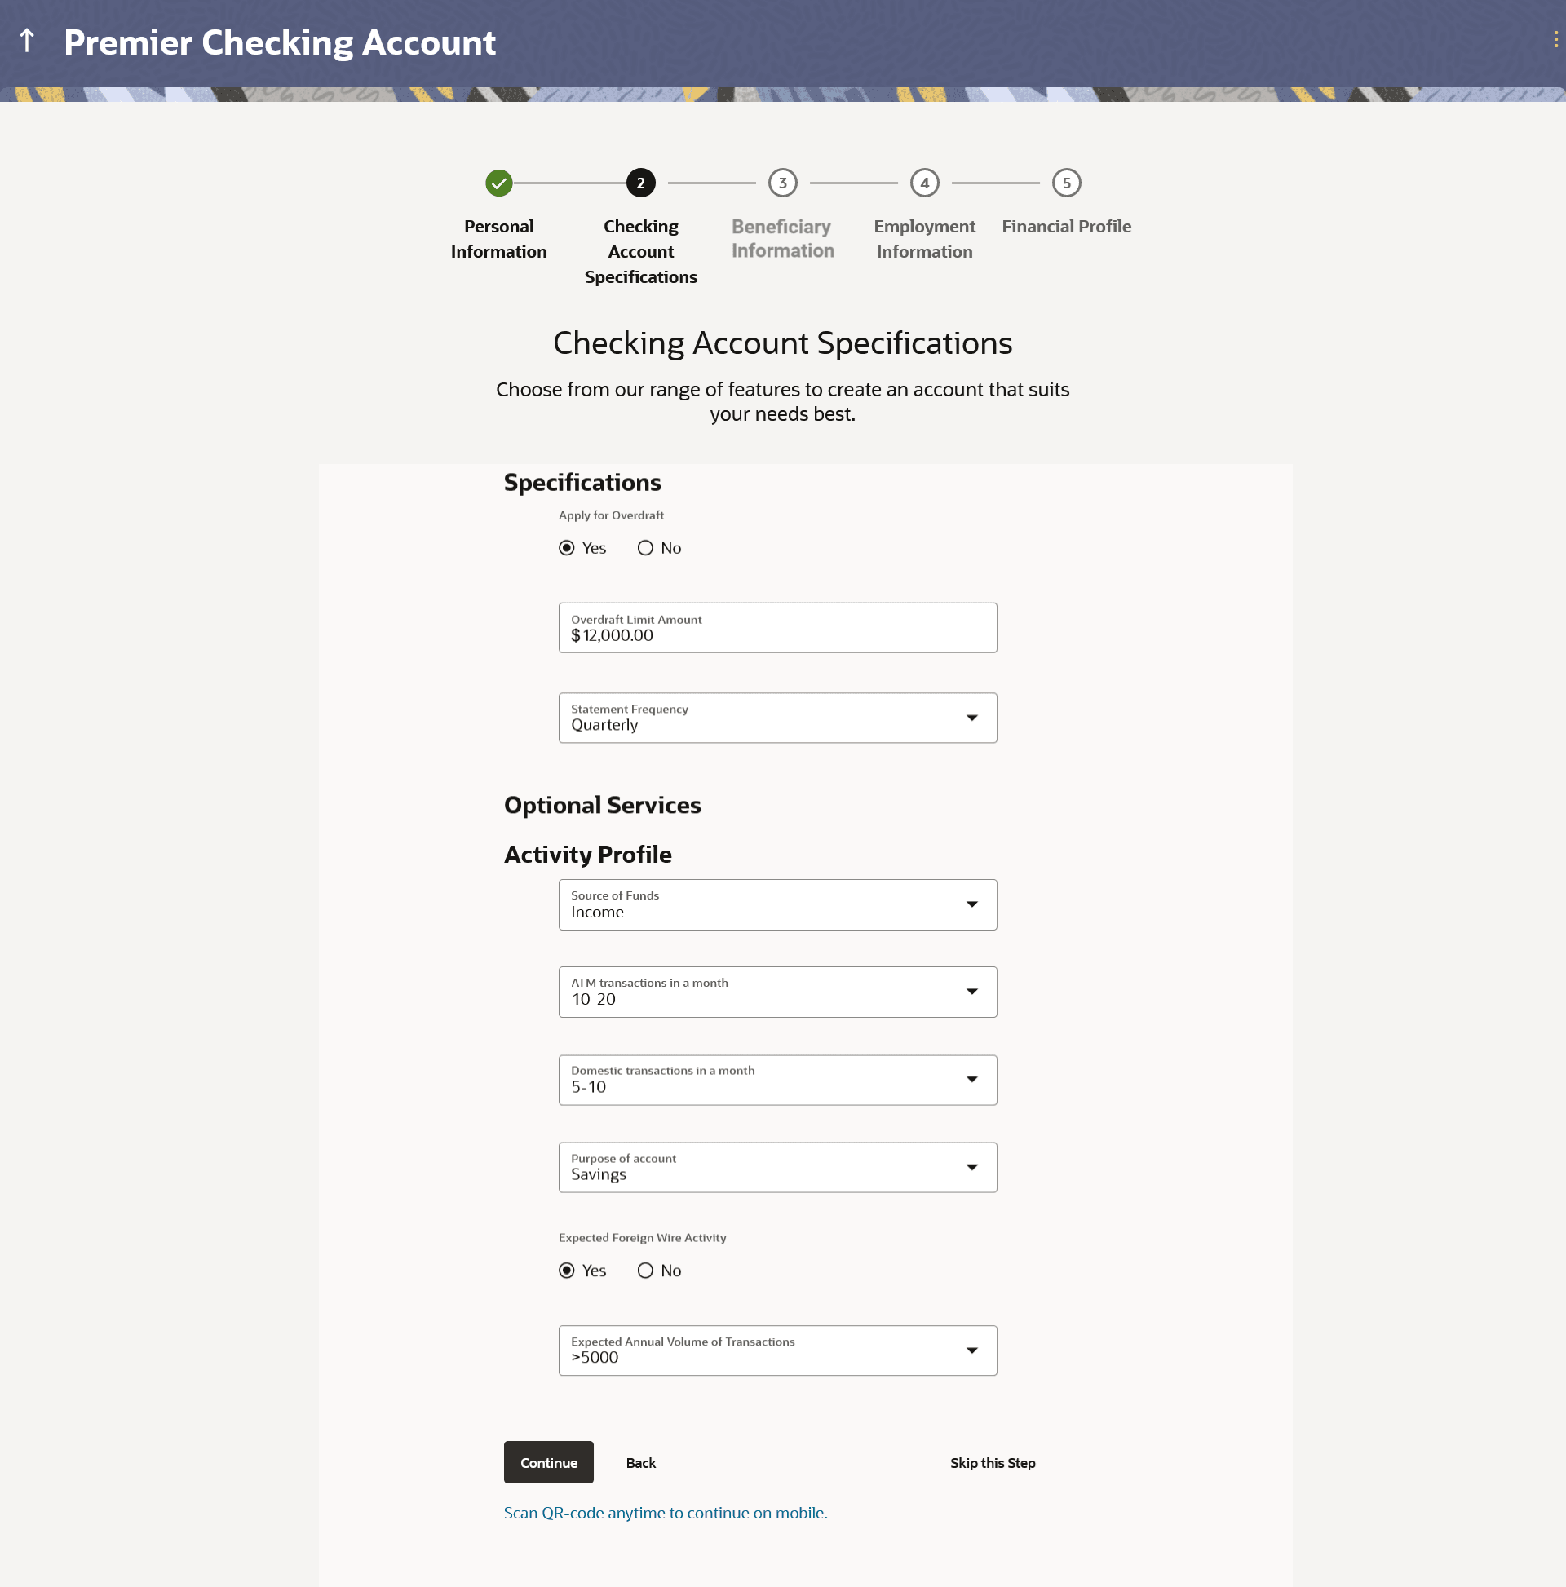
Task: Click the Overdraft Limit Amount field
Action: pos(777,629)
